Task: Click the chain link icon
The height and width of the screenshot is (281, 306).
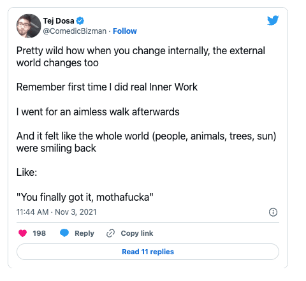Action: click(x=110, y=233)
